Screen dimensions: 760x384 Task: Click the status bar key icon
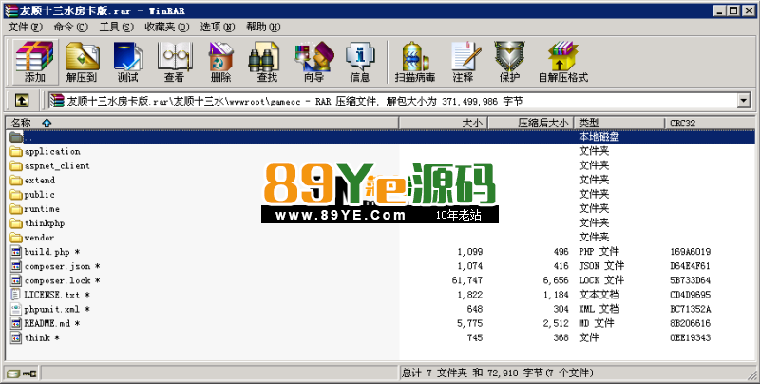(29, 374)
